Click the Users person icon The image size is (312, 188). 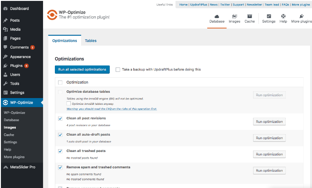5,75
